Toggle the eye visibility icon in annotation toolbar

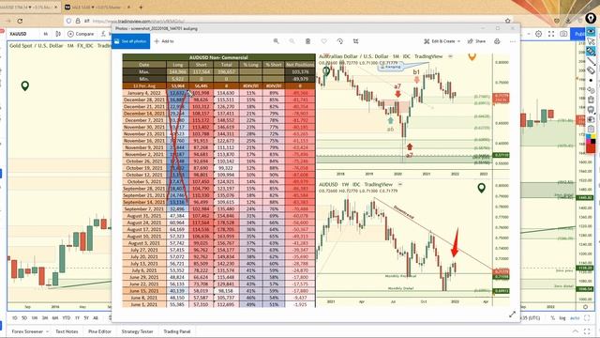(591, 31)
